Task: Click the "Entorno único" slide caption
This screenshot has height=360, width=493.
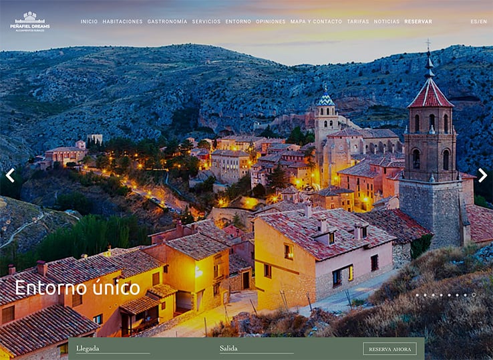Action: 77,288
